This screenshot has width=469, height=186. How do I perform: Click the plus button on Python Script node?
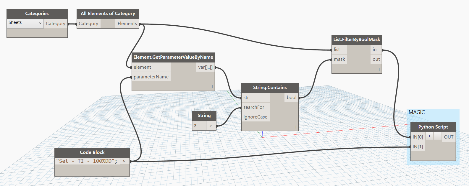[x=429, y=136]
